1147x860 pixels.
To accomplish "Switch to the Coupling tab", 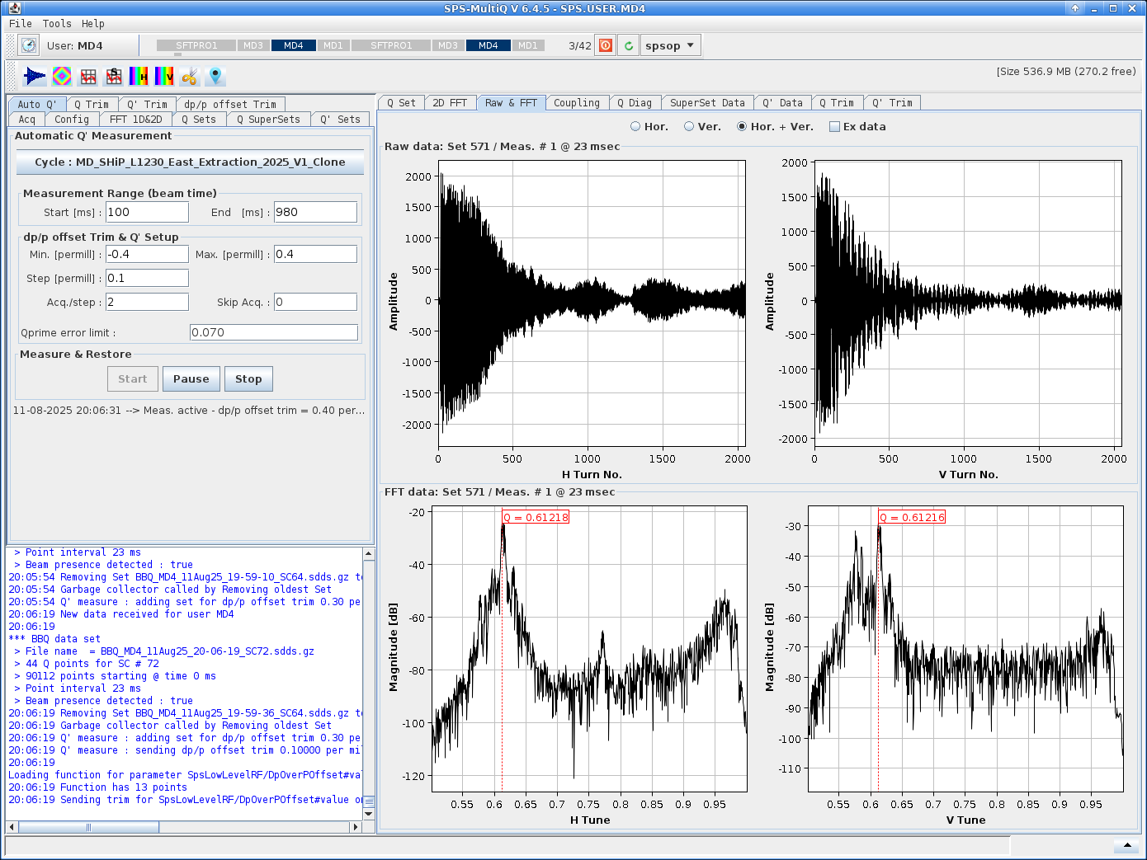I will pyautogui.click(x=576, y=103).
